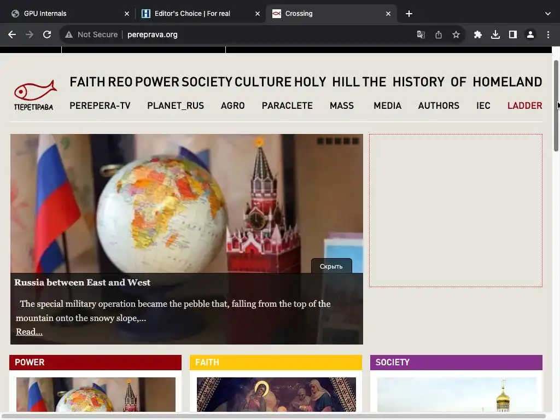560x420 pixels.
Task: Open the POWER menu section
Action: click(x=157, y=82)
